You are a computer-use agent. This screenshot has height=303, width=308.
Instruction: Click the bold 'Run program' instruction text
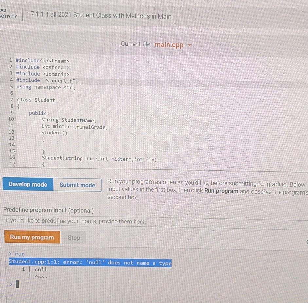click(221, 191)
